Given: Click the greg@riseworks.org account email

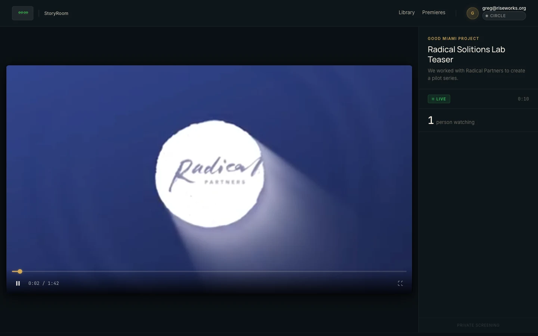Looking at the screenshot, I should [x=504, y=8].
